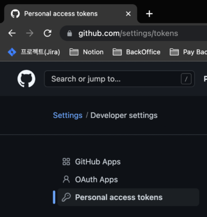Open the Pay Bac bookmarks folder

188,52
